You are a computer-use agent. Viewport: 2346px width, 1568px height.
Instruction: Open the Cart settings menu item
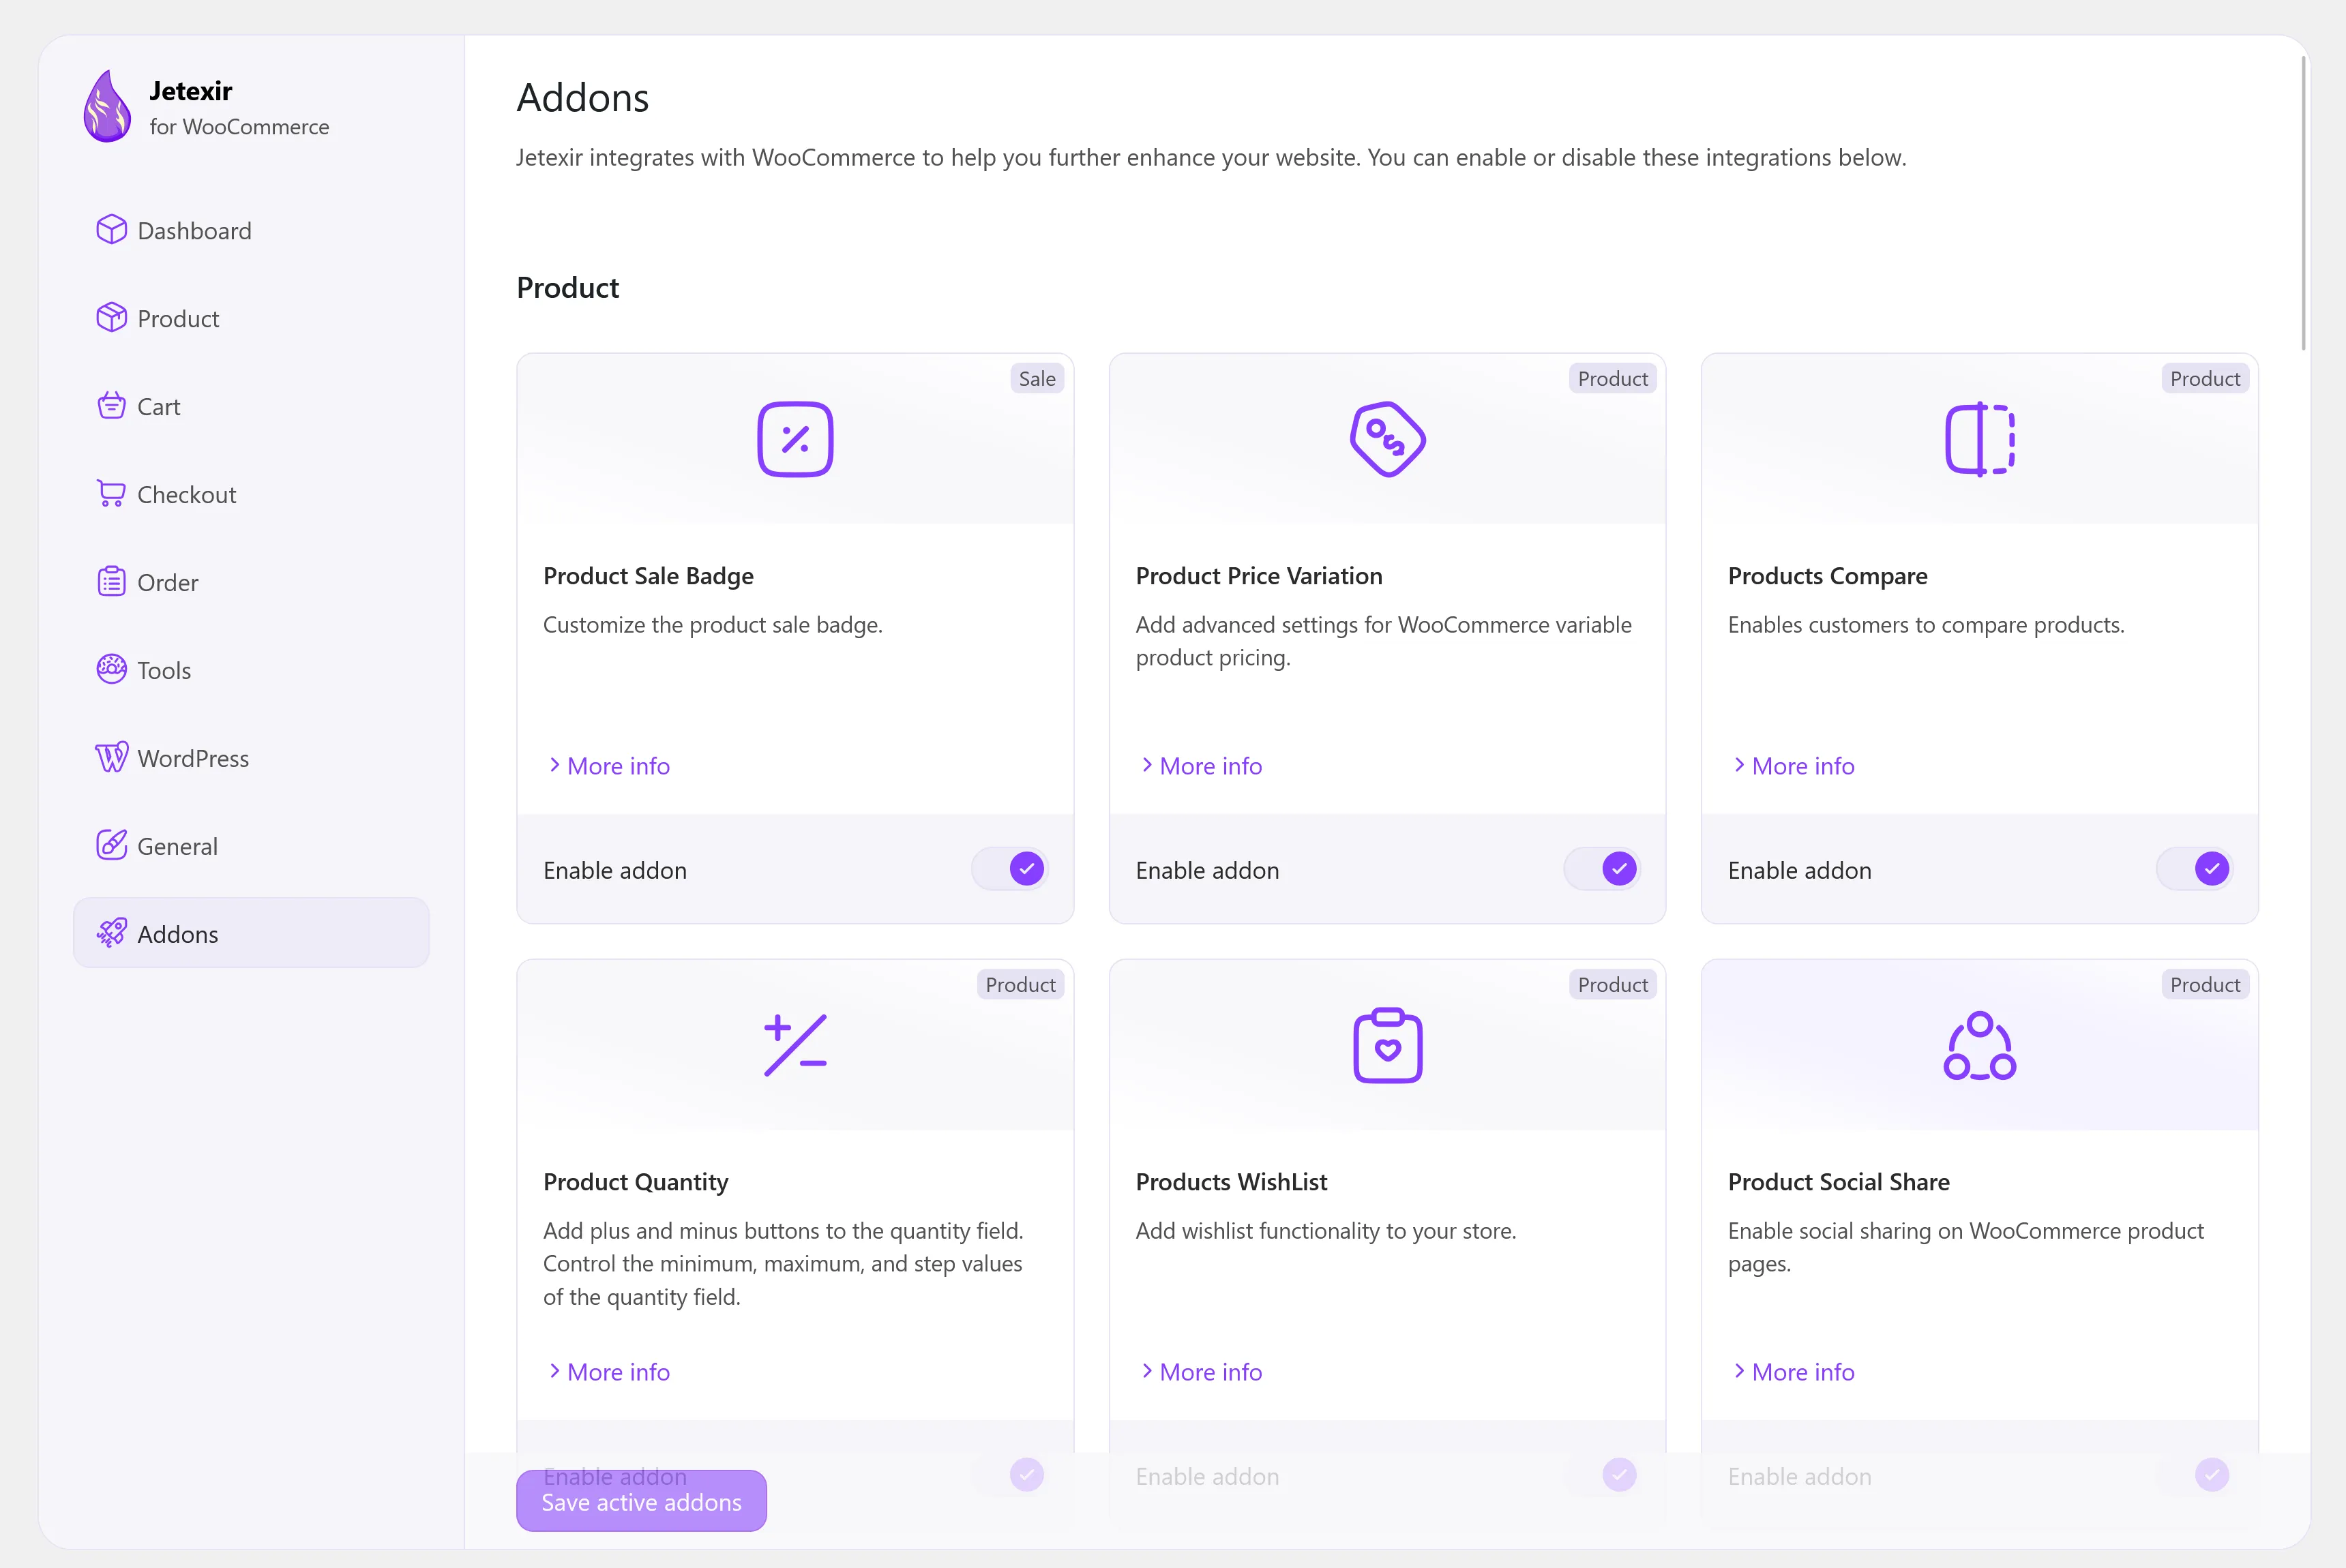tap(251, 406)
